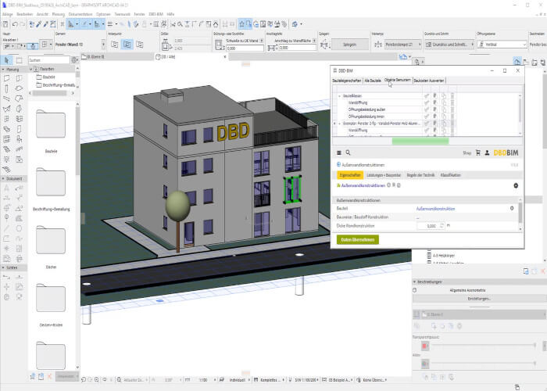Screen dimensions: 547x391
Task: Click flag icon in Bauteilklassen row
Action: (x=435, y=95)
